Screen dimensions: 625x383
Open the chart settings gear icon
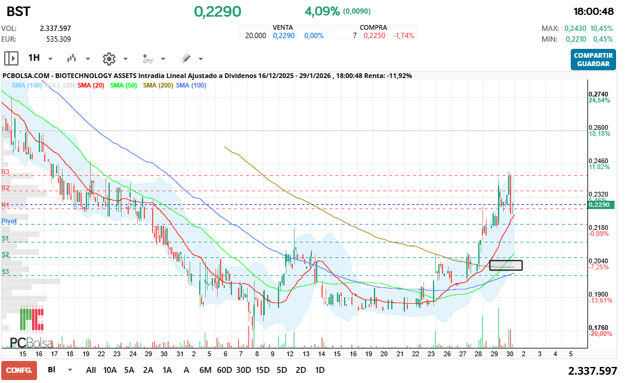pyautogui.click(x=109, y=58)
